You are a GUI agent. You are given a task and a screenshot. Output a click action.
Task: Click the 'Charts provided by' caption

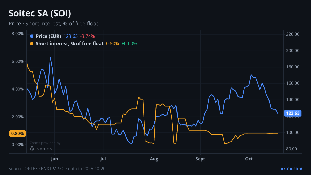point(45,143)
